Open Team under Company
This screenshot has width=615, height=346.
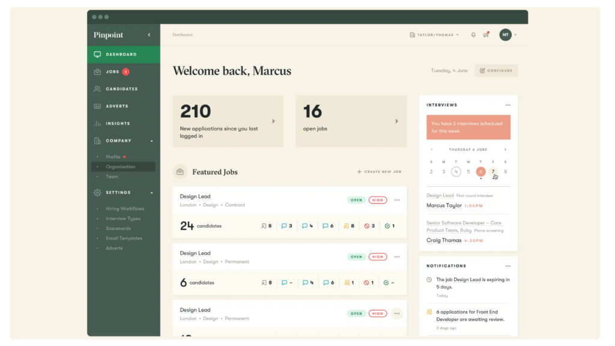click(112, 177)
